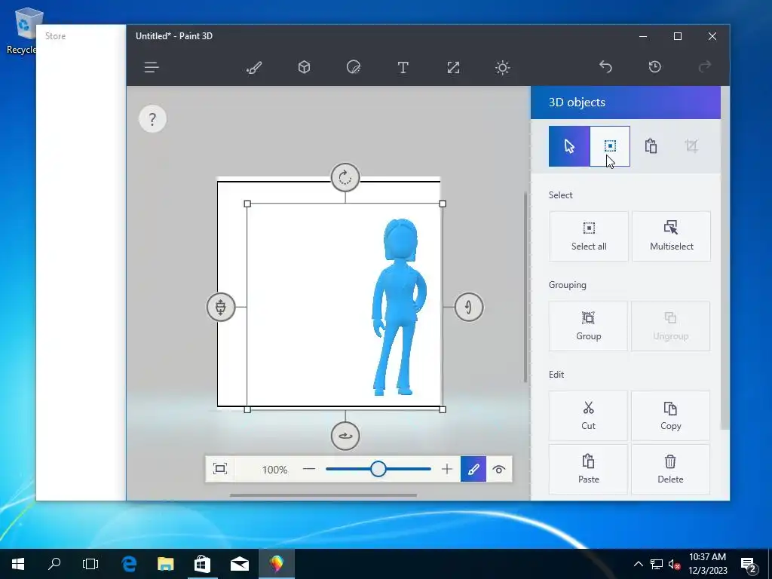Show hidden tray icons chevron
Screen dimensions: 772x579
638,564
